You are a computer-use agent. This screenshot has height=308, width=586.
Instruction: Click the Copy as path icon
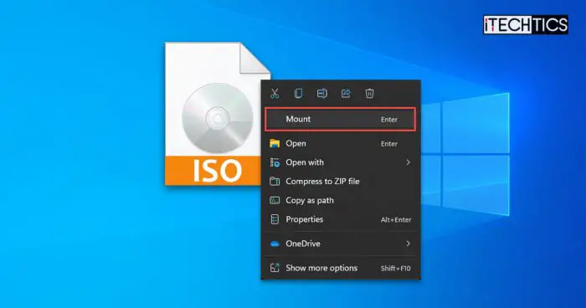[x=275, y=200]
